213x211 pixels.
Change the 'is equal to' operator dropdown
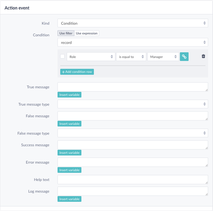pyautogui.click(x=131, y=57)
